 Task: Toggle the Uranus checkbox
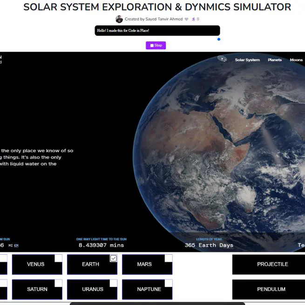coord(113,283)
